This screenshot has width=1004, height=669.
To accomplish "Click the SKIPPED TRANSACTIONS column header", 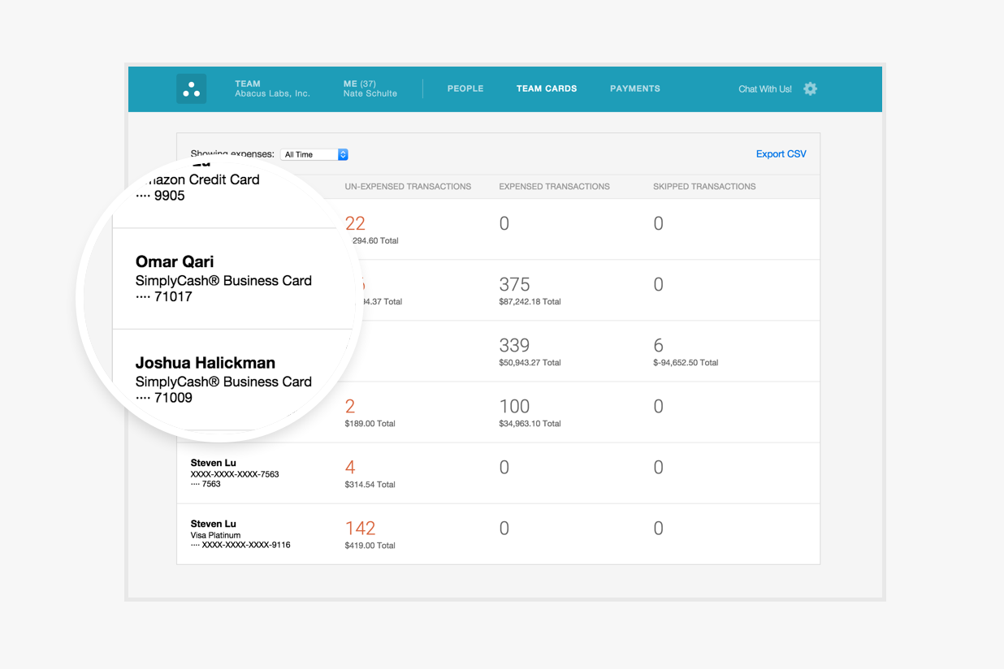I will click(704, 187).
